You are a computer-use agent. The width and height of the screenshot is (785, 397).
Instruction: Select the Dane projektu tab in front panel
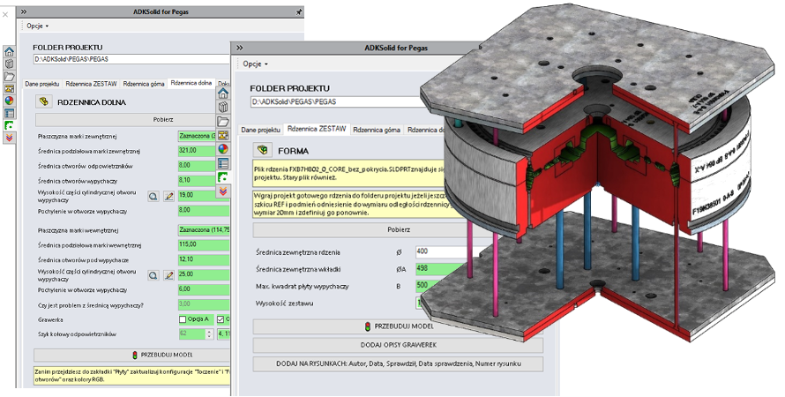(261, 130)
